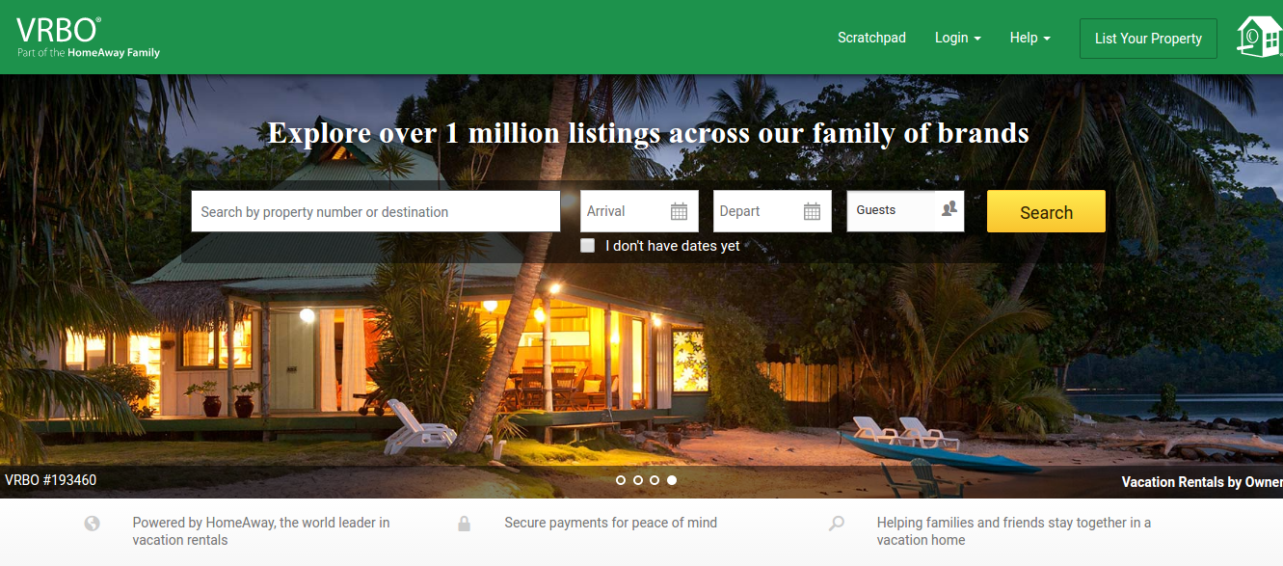
Task: Click the birdhouse icon in header
Action: tap(1259, 38)
